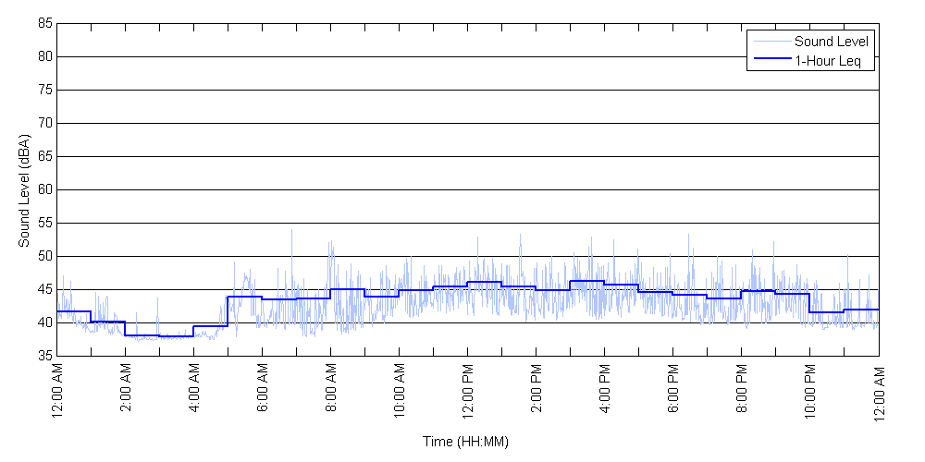
Task: Click the dark blue 1-Hour Leq legend line
Action: [771, 61]
